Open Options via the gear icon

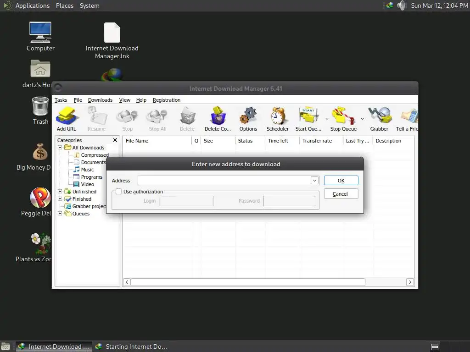click(x=248, y=115)
